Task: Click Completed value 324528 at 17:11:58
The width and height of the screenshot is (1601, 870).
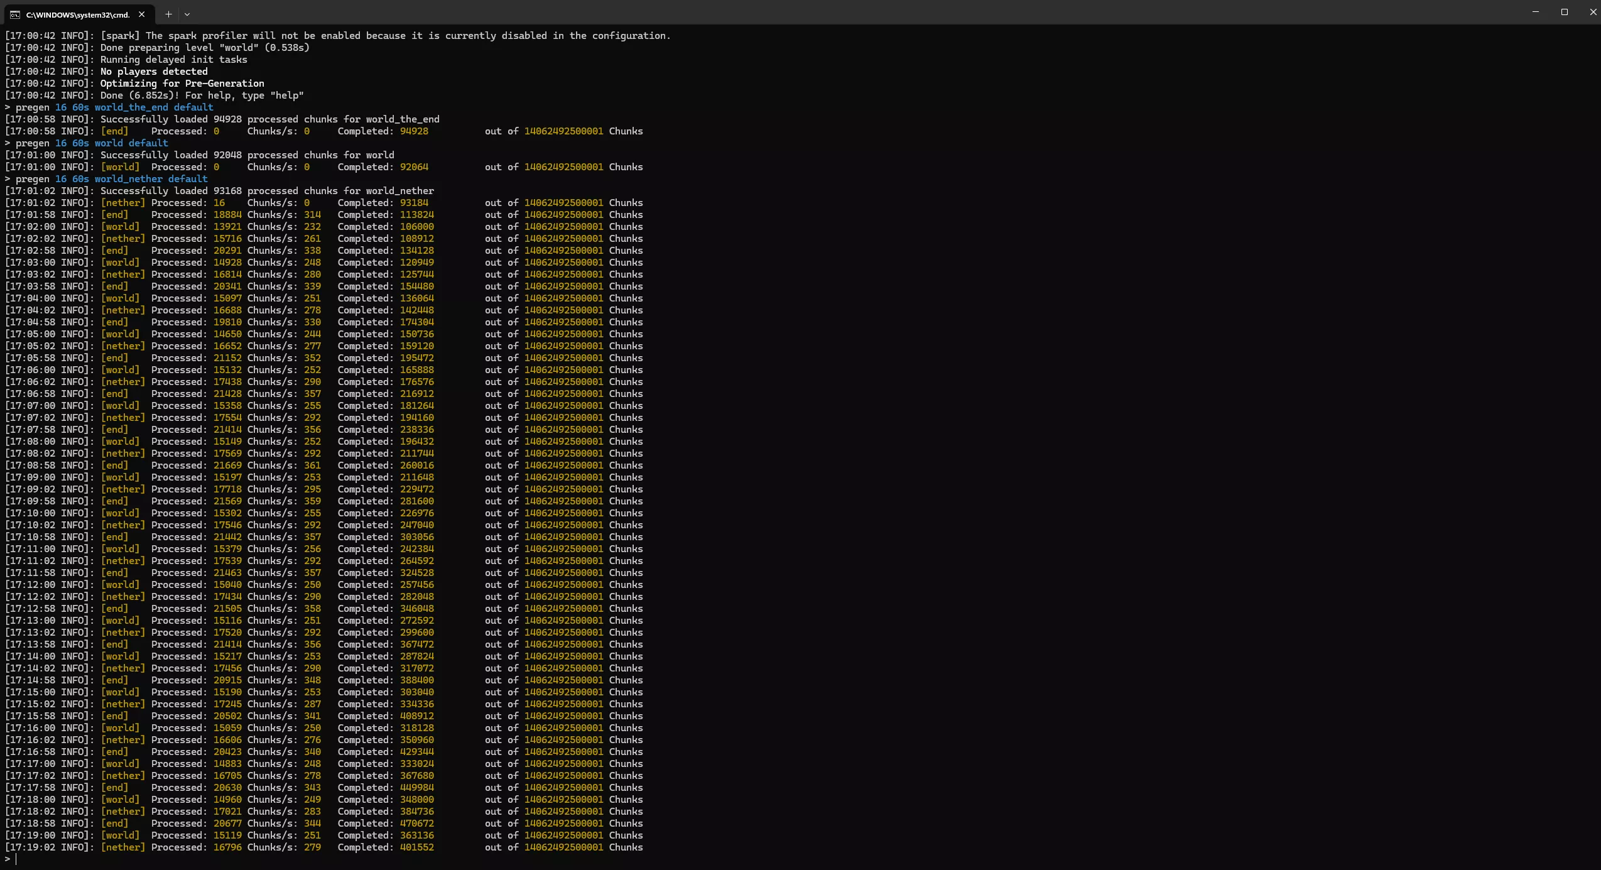Action: [x=417, y=573]
